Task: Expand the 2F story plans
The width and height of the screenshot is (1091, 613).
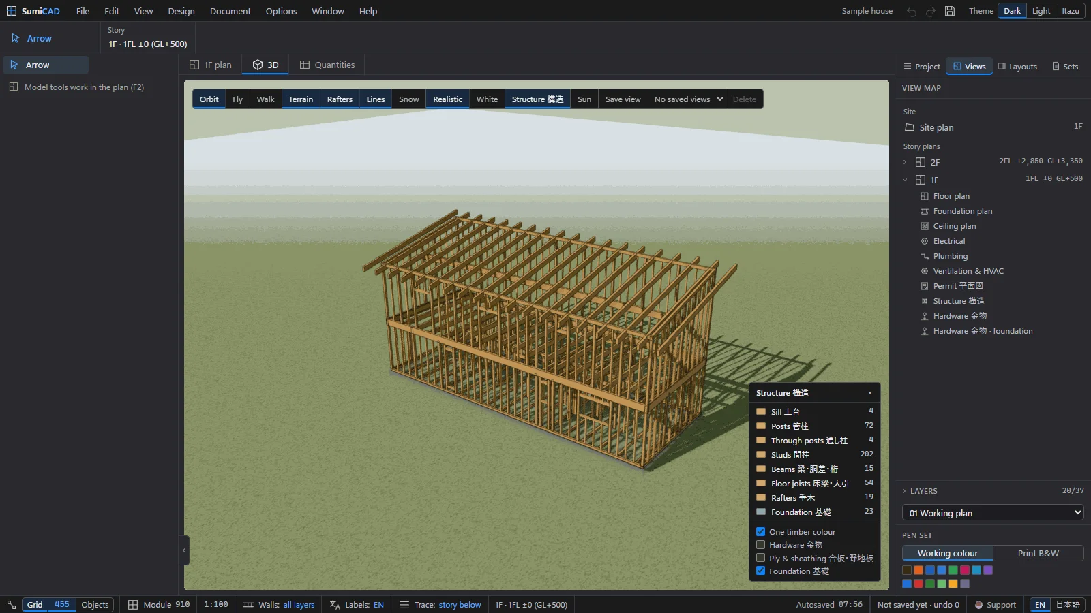Action: click(x=905, y=162)
